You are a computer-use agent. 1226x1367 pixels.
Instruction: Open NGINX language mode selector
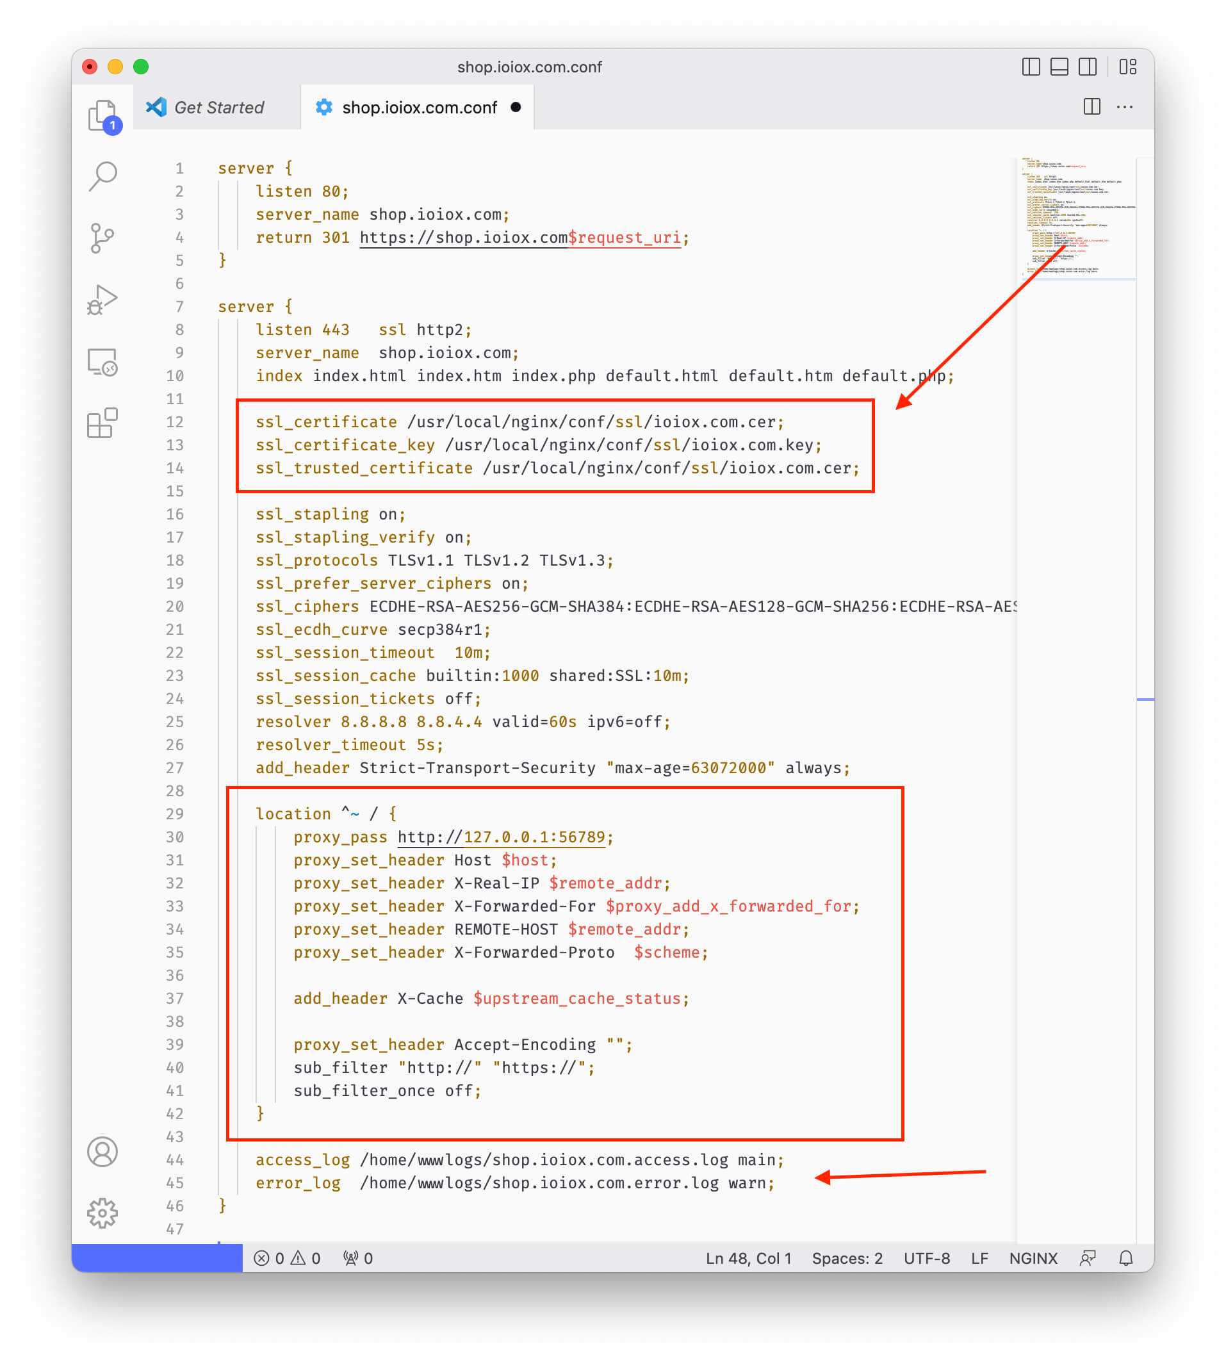1033,1258
